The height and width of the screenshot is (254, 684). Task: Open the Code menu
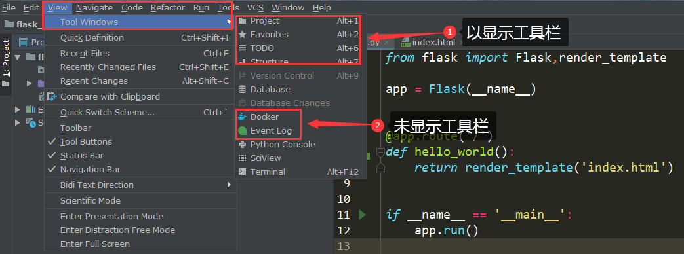click(132, 7)
